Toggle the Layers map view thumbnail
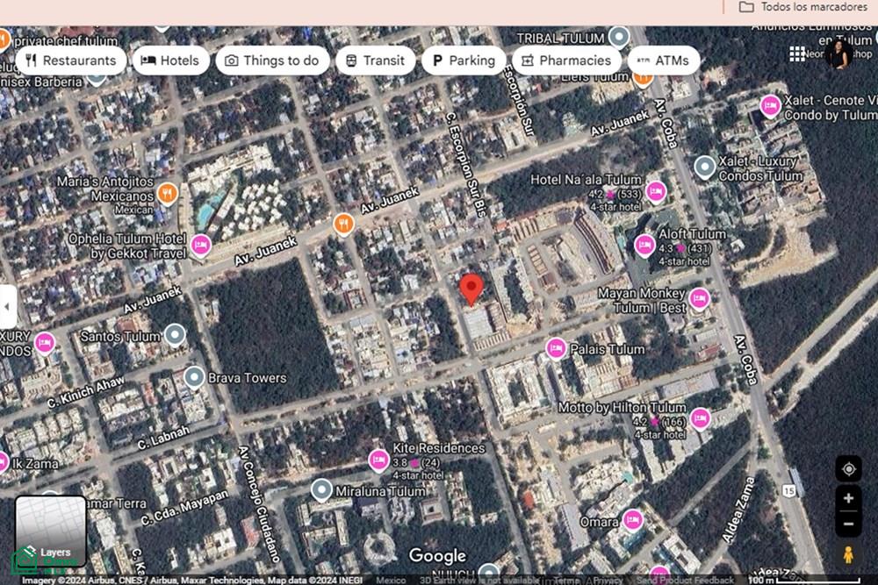878x585 pixels. [x=50, y=531]
